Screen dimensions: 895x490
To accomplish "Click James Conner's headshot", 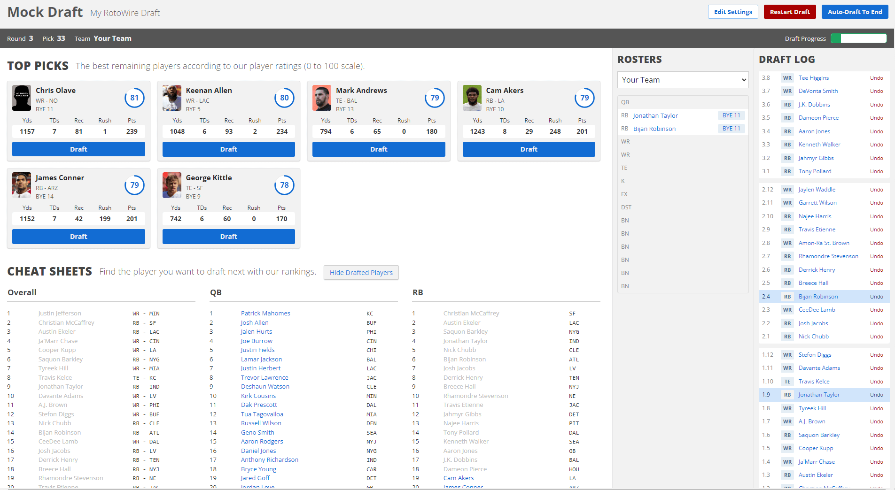I will (21, 185).
